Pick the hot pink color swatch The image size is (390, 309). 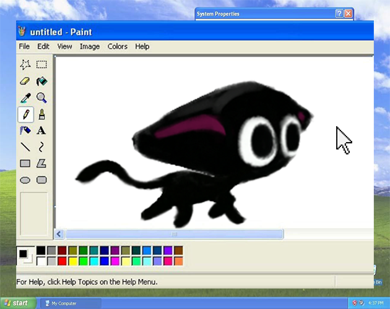tap(168, 261)
